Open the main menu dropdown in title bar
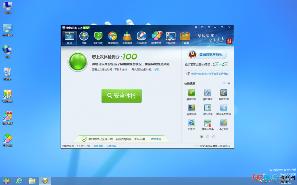 209,27
